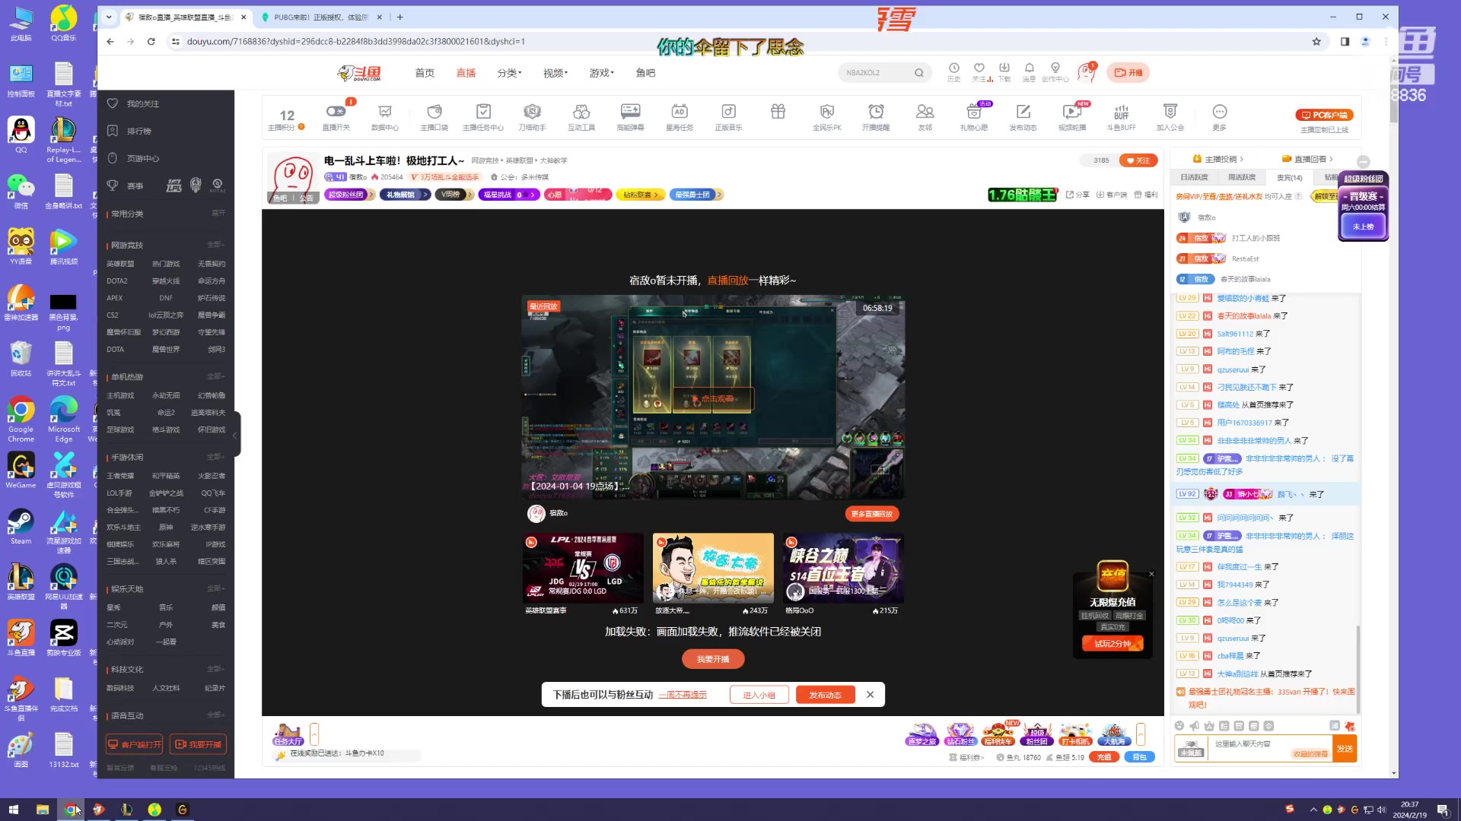Open the JDG vs LGD match thumbnail
1461x821 pixels.
583,568
